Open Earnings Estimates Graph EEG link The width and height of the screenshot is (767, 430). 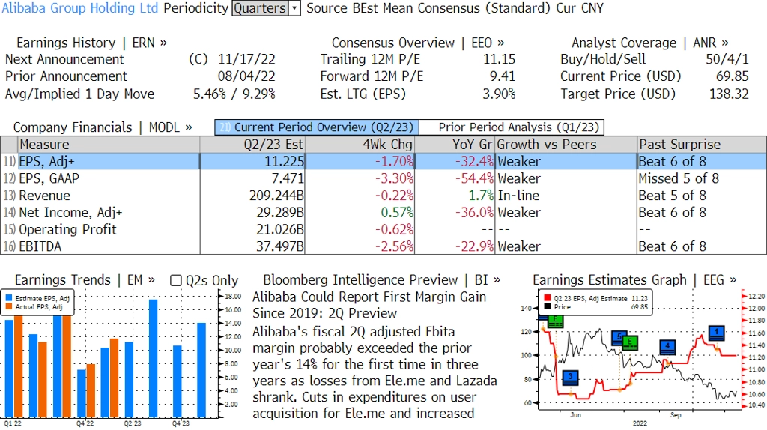click(x=634, y=280)
